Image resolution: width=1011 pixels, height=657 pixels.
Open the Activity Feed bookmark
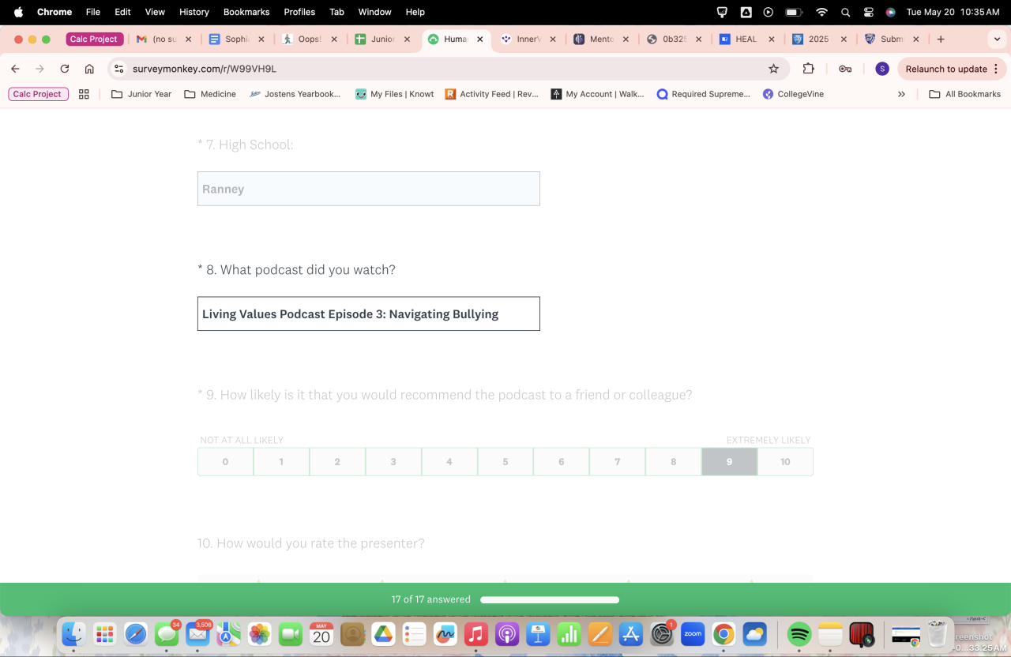point(491,94)
